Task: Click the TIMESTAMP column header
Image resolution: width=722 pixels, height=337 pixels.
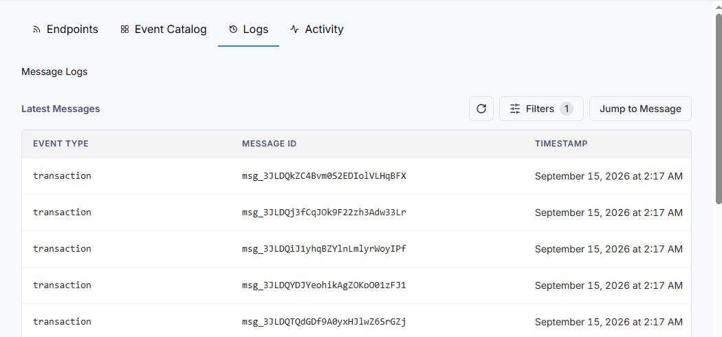Action: pyautogui.click(x=561, y=144)
